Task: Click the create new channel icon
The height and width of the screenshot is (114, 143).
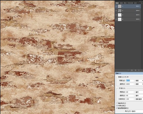Action: point(135,70)
